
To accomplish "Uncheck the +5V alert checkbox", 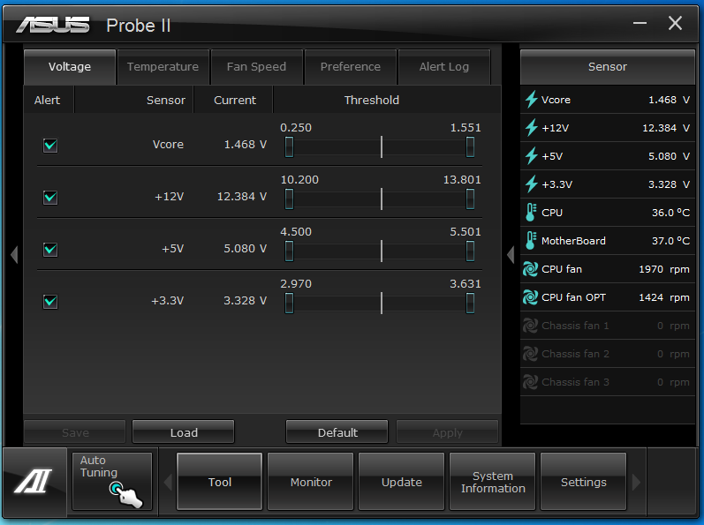I will [x=50, y=250].
